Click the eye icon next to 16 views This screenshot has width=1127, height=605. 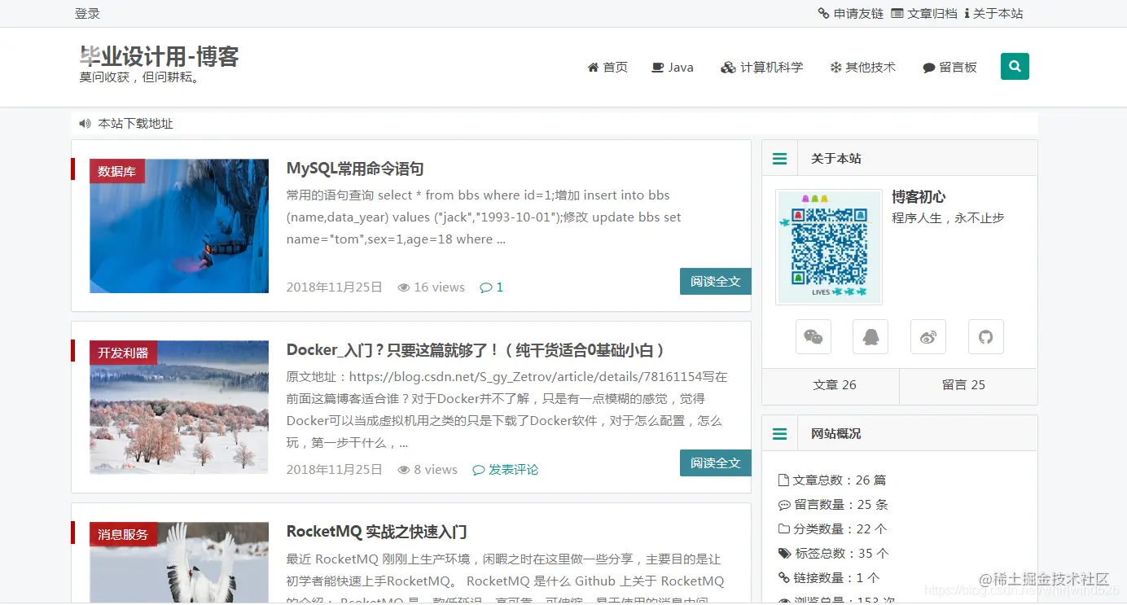coord(404,287)
